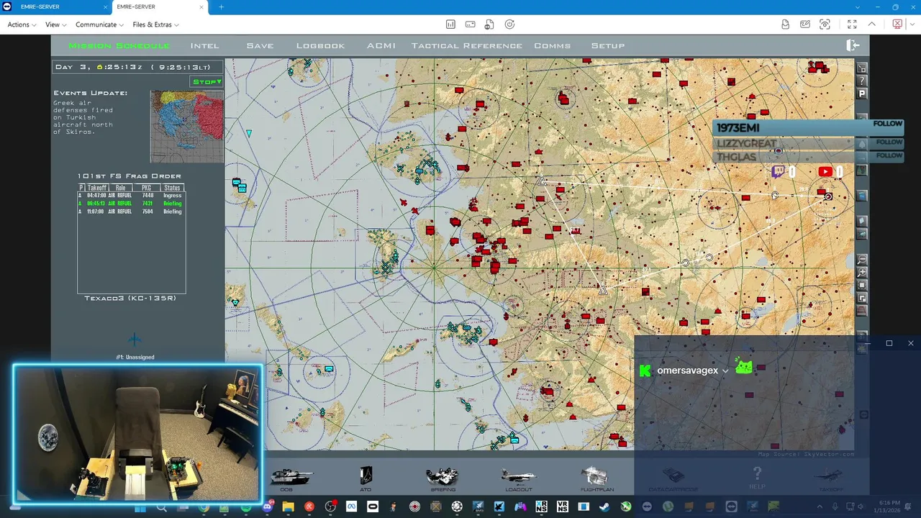Click the TeamViewer refresh circle icon
The width and height of the screenshot is (921, 518).
(x=509, y=24)
